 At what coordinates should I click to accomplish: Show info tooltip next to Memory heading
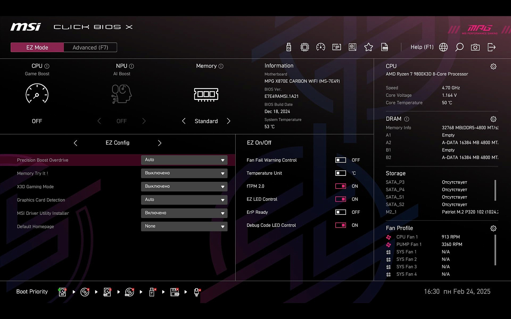pyautogui.click(x=221, y=66)
